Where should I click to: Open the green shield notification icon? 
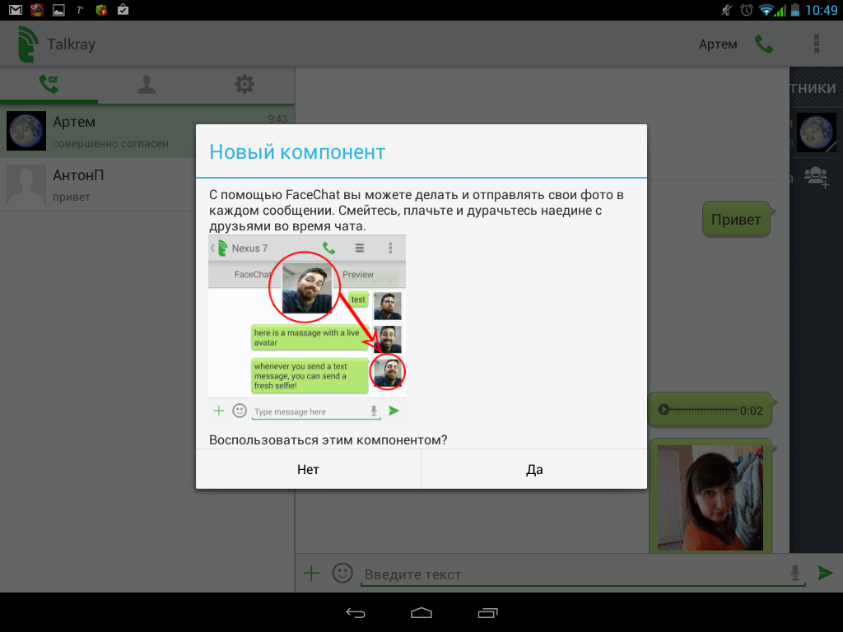tap(101, 10)
